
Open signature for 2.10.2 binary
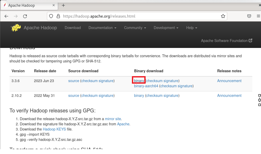[171, 96]
